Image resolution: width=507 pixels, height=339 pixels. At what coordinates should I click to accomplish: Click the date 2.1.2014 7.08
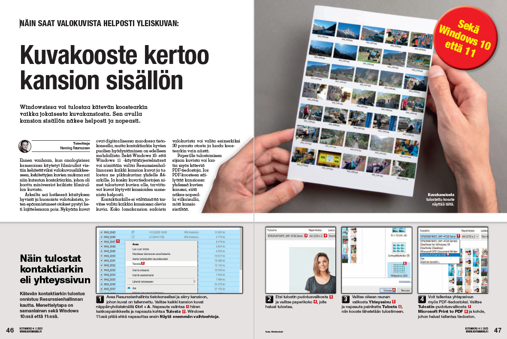157,237
